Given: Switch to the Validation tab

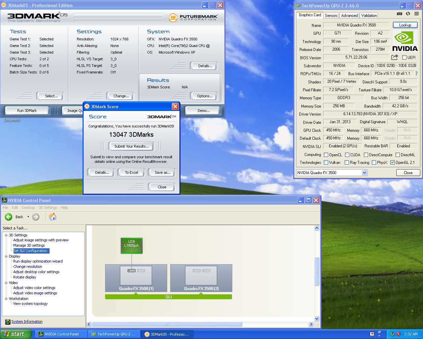Looking at the screenshot, I should coord(369,16).
